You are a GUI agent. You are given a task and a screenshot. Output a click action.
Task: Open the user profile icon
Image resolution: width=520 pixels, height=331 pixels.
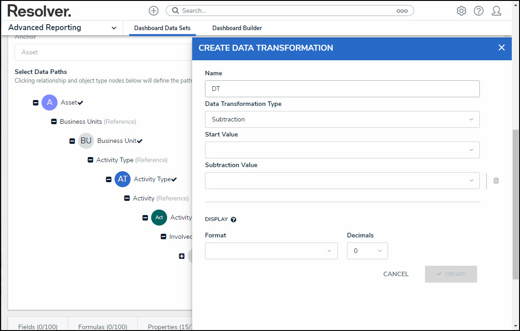point(496,11)
